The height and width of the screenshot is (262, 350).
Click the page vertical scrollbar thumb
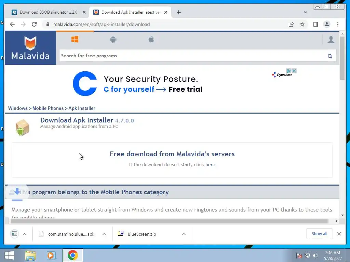click(x=342, y=58)
